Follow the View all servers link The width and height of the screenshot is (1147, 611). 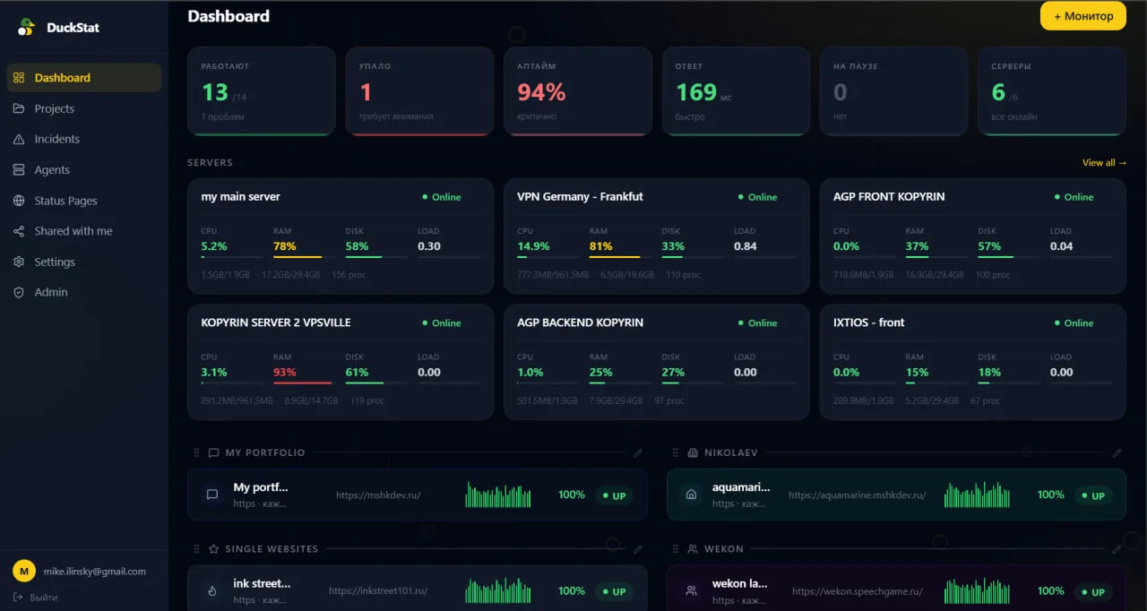tap(1104, 163)
